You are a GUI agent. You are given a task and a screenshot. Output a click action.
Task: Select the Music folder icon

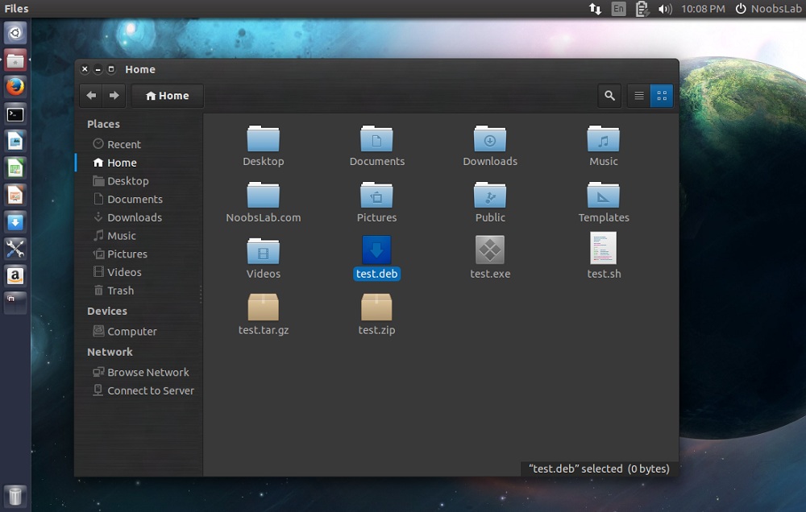pyautogui.click(x=603, y=138)
